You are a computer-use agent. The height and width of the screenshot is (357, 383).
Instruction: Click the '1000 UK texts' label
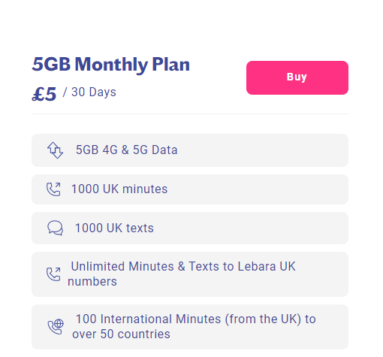click(x=114, y=228)
